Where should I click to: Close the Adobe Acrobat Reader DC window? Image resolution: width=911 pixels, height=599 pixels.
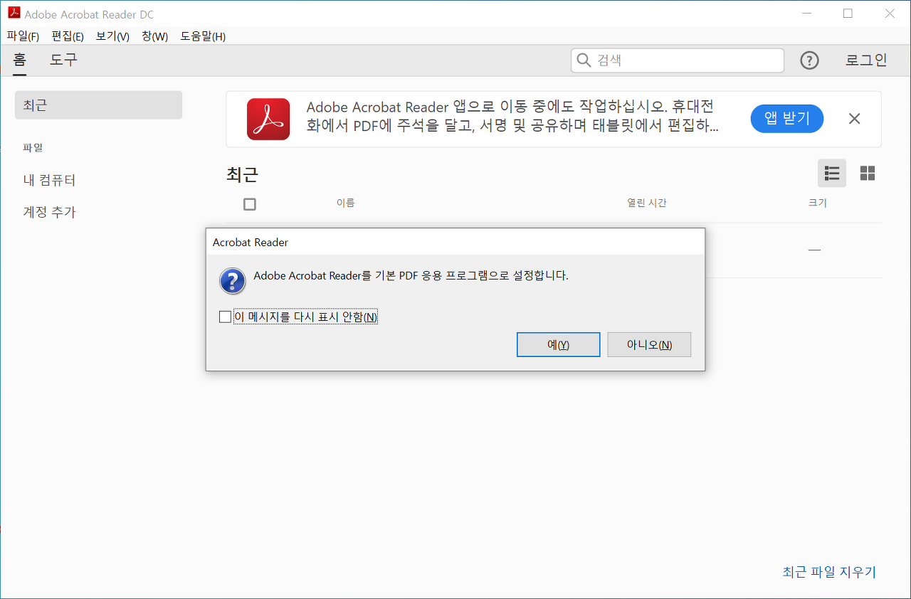(890, 14)
